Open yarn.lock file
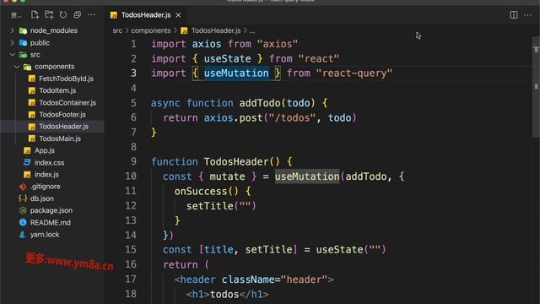This screenshot has width=540, height=304. point(45,235)
